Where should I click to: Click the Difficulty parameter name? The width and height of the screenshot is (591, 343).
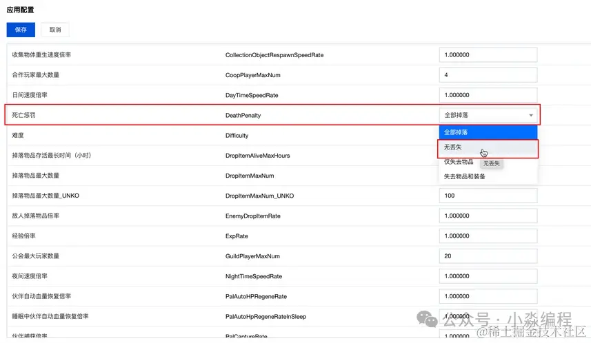pyautogui.click(x=237, y=136)
